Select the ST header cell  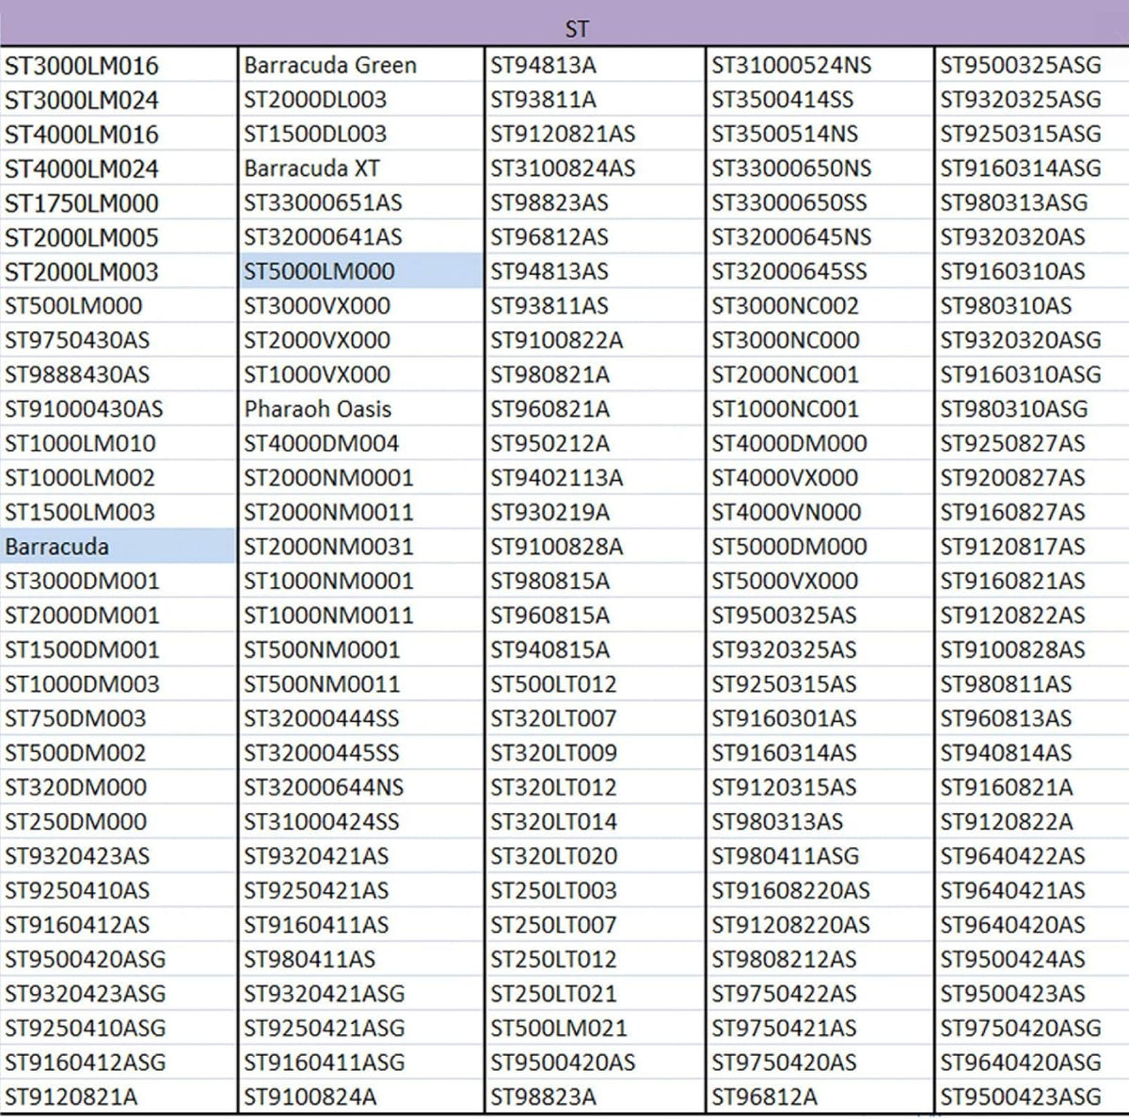pyautogui.click(x=564, y=23)
